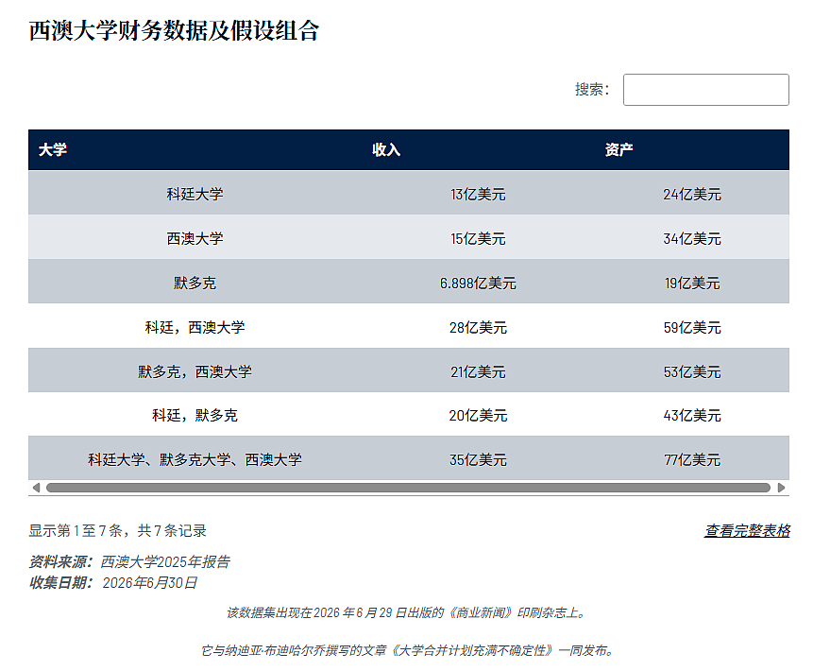Select the 科廷，西澳大学 cell
Viewport: 830px width, 671px height.
pos(195,327)
